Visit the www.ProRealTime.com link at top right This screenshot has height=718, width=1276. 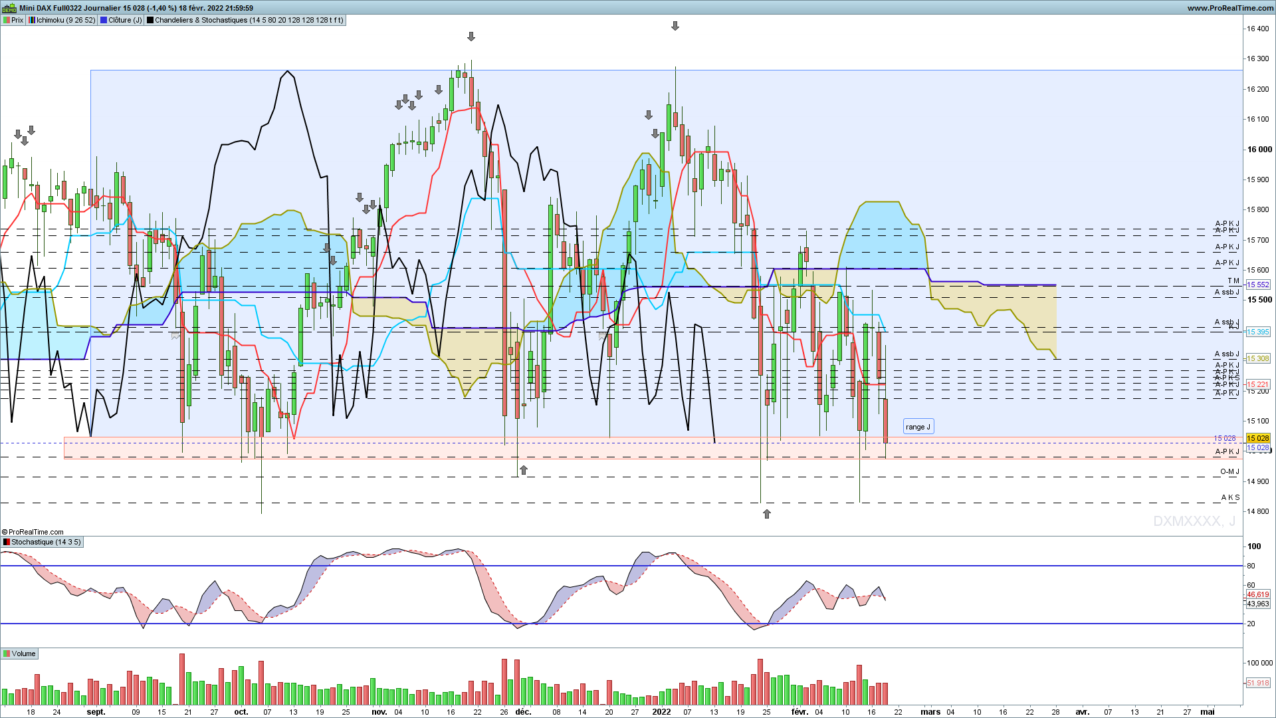[x=1231, y=8]
